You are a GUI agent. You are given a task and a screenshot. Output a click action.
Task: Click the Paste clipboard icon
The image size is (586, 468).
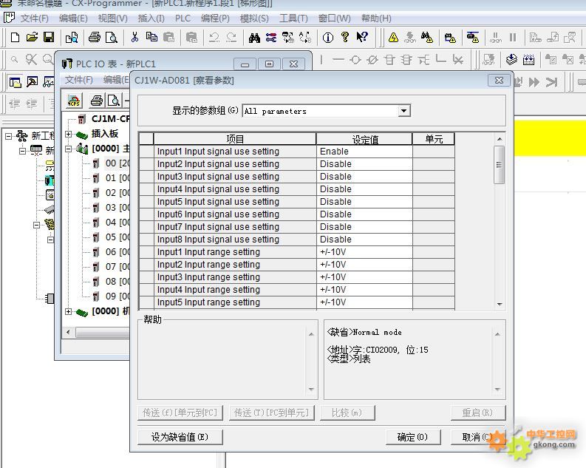[x=169, y=38]
